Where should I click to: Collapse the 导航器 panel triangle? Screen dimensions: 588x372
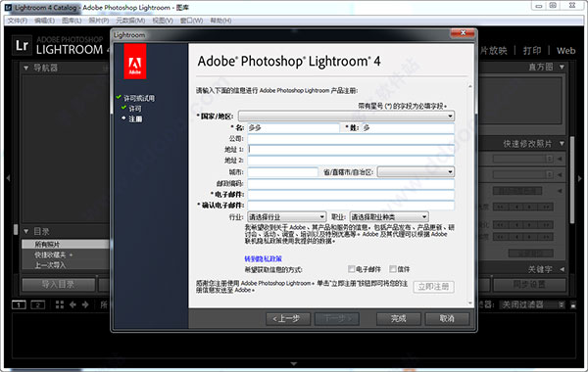[25, 68]
